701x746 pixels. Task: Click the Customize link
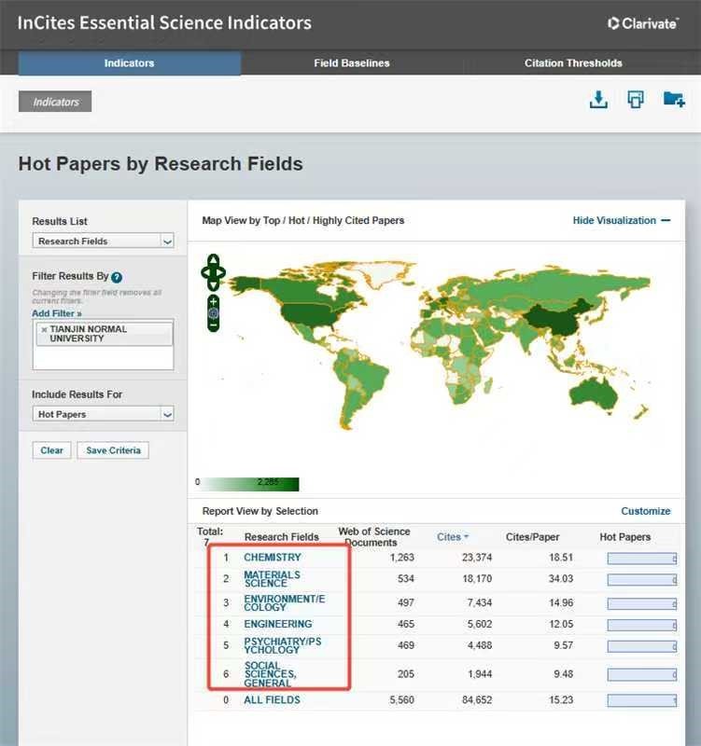(645, 511)
